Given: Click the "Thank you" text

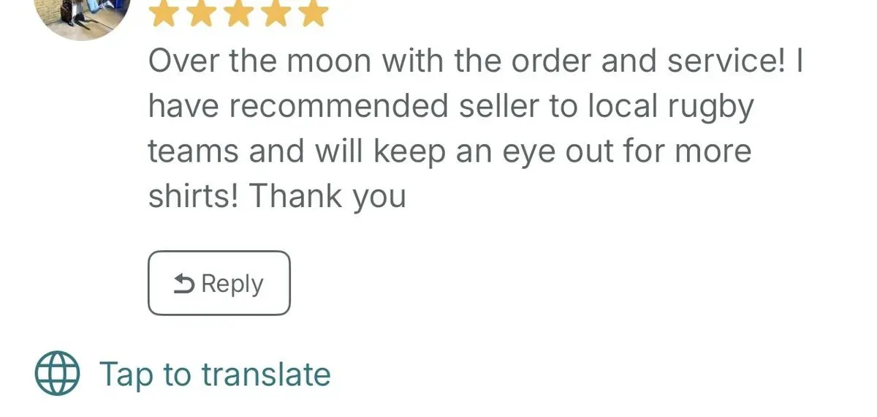Looking at the screenshot, I should 327,196.
